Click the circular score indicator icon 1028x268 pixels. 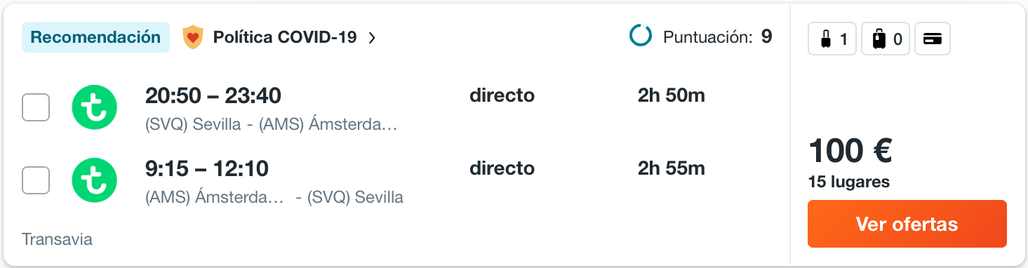641,36
